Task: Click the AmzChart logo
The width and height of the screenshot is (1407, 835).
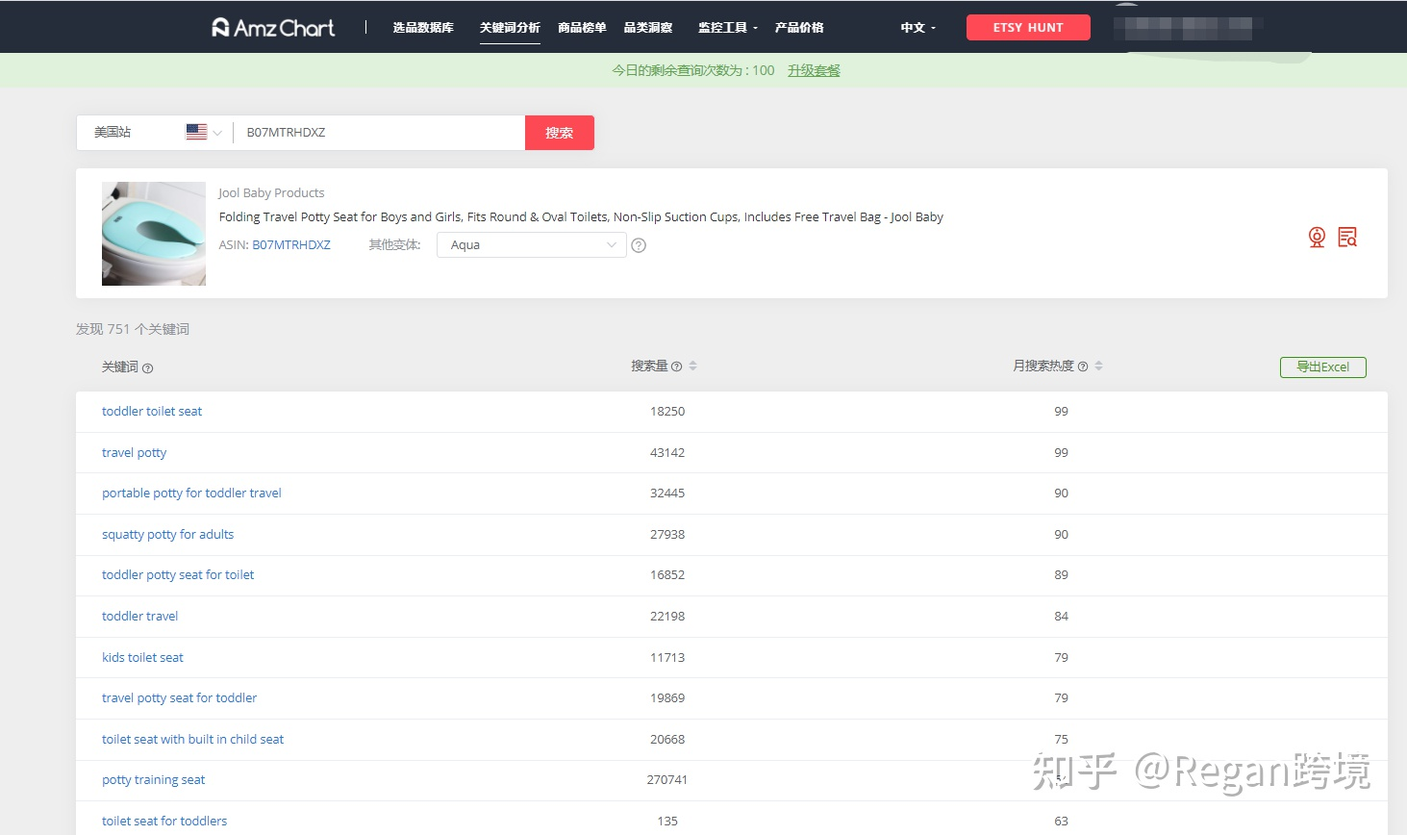Action: point(273,28)
